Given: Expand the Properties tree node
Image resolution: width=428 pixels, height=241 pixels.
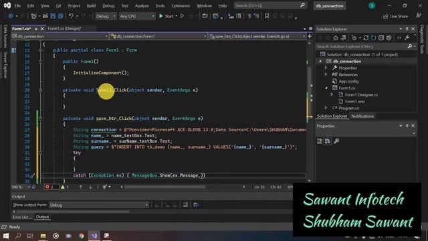Looking at the screenshot, I should [x=326, y=68].
